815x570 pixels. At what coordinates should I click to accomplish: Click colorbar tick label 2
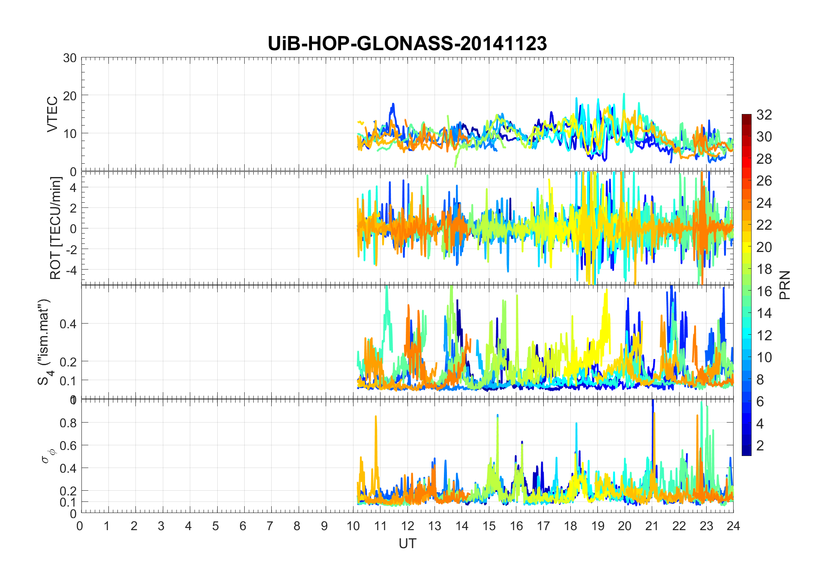click(x=760, y=445)
